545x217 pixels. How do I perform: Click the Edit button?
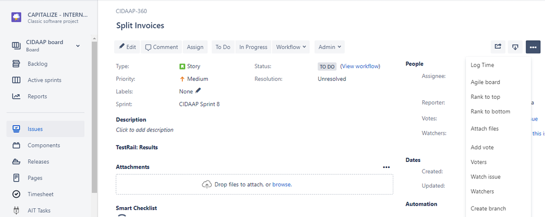point(127,47)
